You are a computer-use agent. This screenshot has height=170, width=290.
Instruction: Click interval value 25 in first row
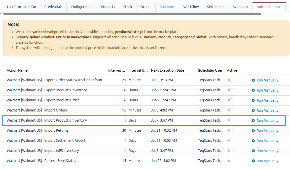click(x=124, y=80)
